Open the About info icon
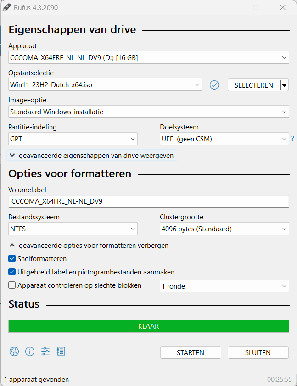 tap(30, 352)
